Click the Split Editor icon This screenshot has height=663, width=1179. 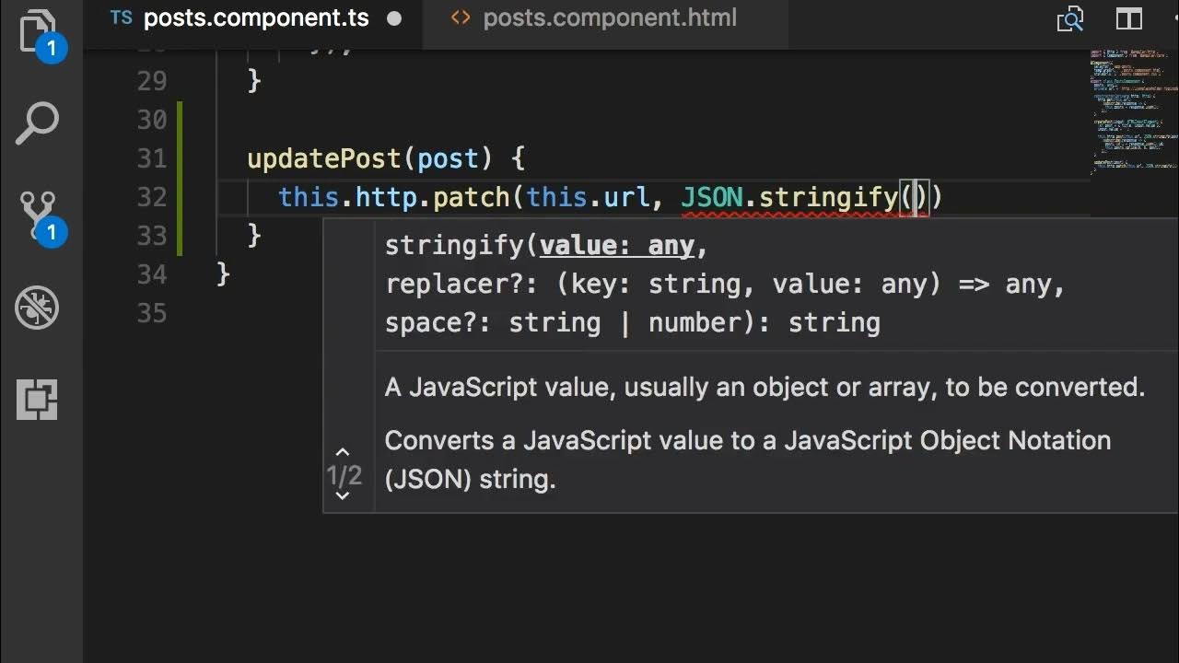(1128, 18)
